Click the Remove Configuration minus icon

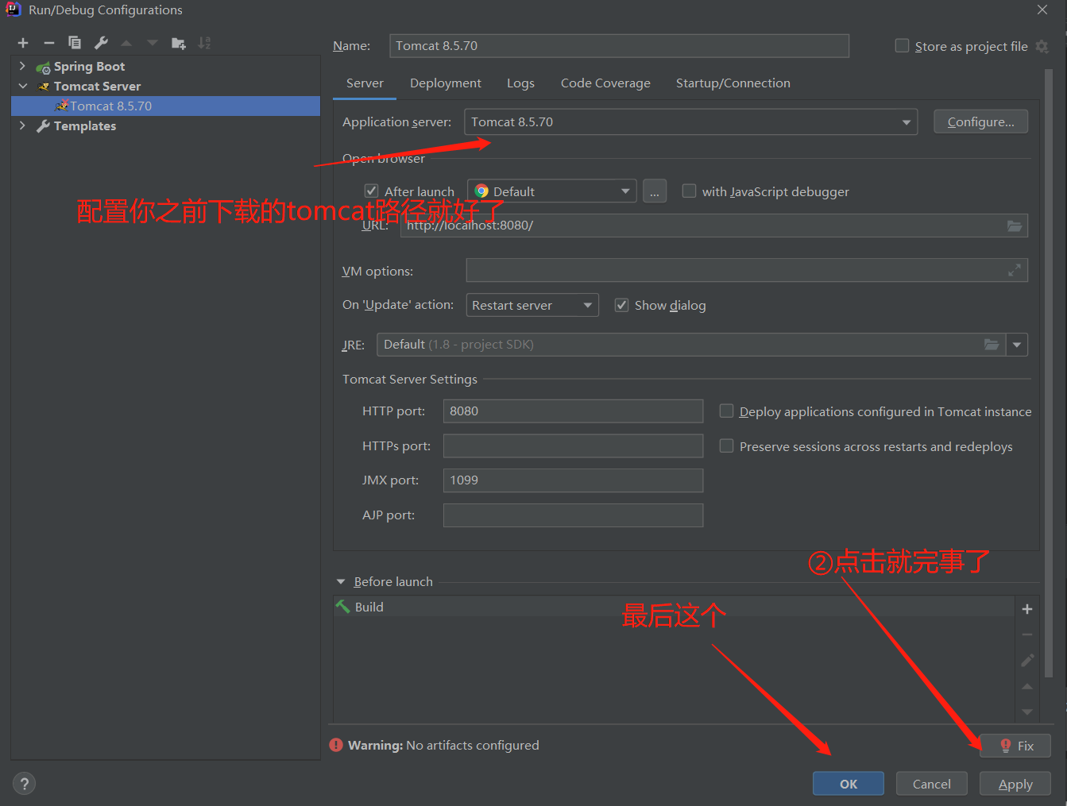click(48, 42)
